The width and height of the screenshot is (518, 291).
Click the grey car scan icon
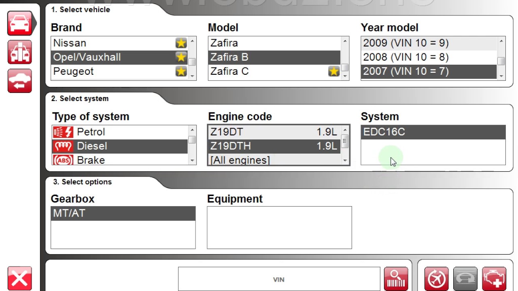(465, 278)
